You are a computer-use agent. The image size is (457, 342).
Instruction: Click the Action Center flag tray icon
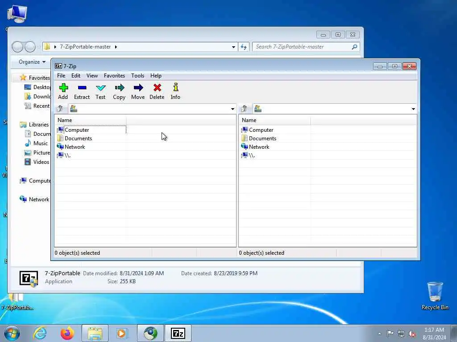390,334
